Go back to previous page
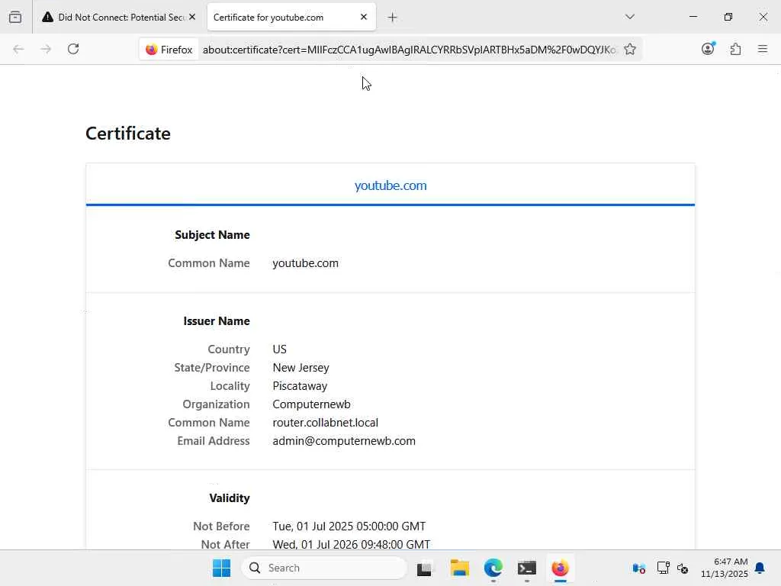 (18, 49)
